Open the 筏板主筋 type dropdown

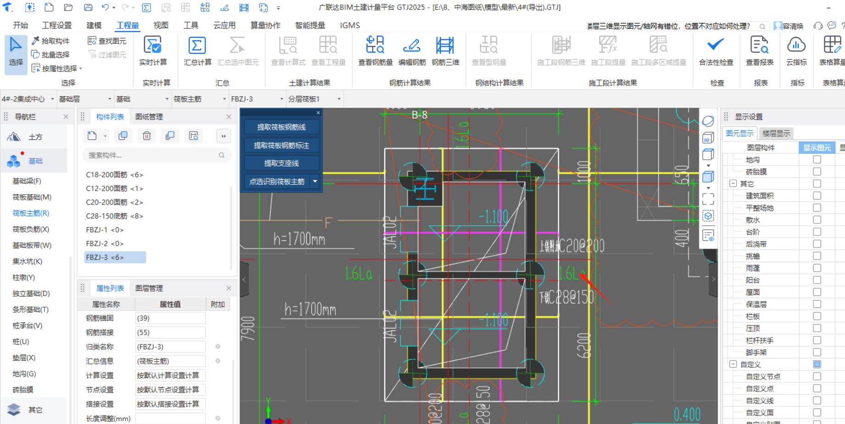200,99
